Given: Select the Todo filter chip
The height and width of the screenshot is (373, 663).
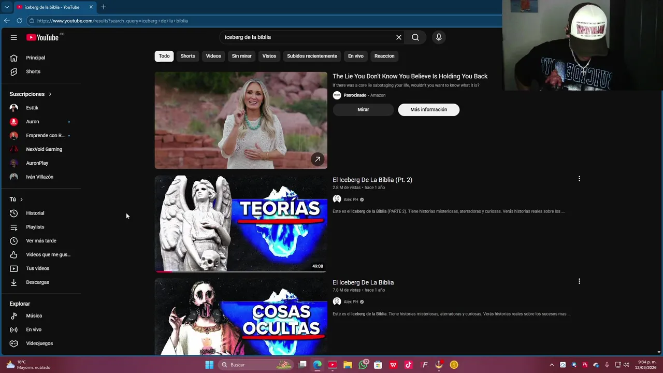Looking at the screenshot, I should tap(164, 56).
